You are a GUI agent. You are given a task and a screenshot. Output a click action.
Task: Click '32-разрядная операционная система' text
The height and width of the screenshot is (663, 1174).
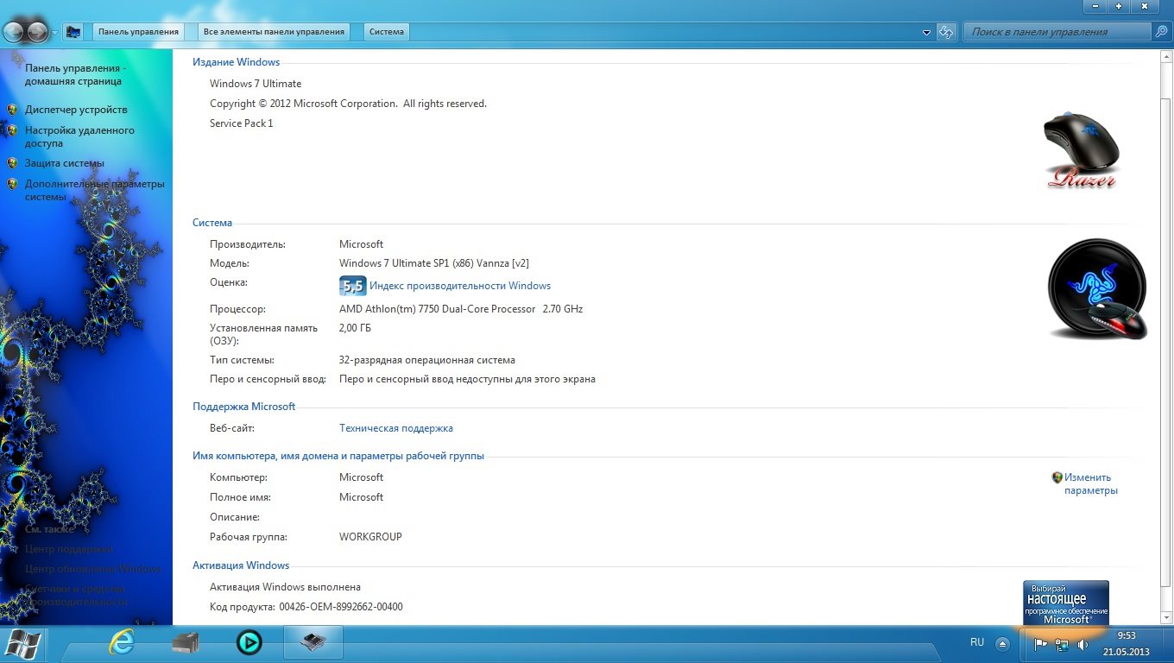point(427,360)
